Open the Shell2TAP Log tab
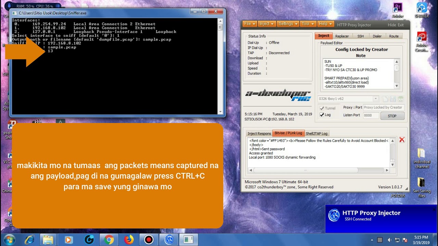 [317, 134]
